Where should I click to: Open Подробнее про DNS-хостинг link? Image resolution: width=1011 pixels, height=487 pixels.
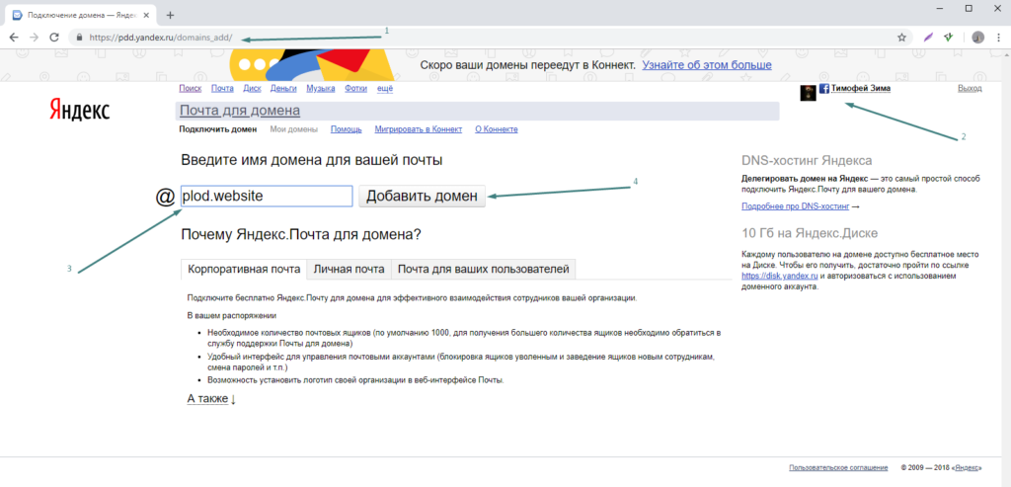tap(796, 206)
